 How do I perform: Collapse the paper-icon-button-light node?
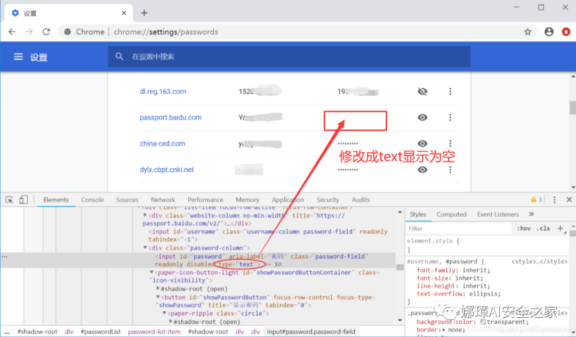coord(151,272)
